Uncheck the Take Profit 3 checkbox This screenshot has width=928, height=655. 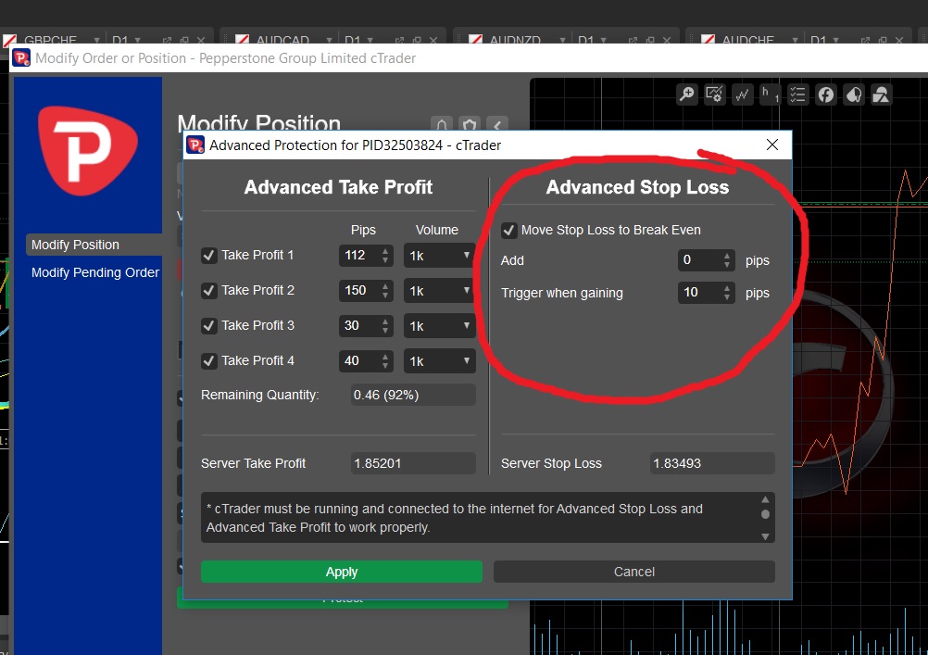click(x=209, y=326)
